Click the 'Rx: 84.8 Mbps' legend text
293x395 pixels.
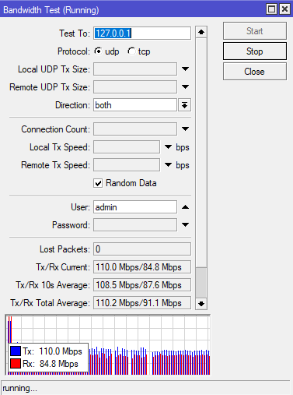[x=51, y=364]
